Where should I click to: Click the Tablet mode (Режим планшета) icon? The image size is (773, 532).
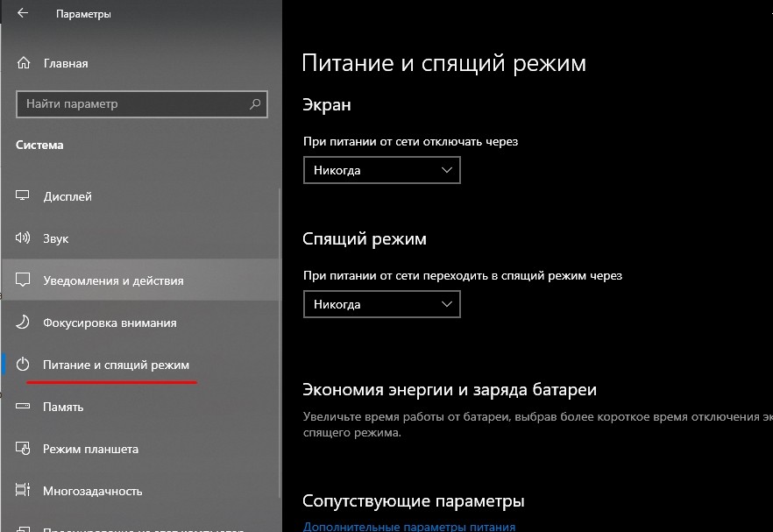pos(24,449)
